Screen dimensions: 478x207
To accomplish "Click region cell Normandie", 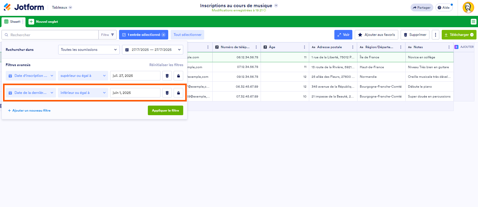I will (381, 77).
